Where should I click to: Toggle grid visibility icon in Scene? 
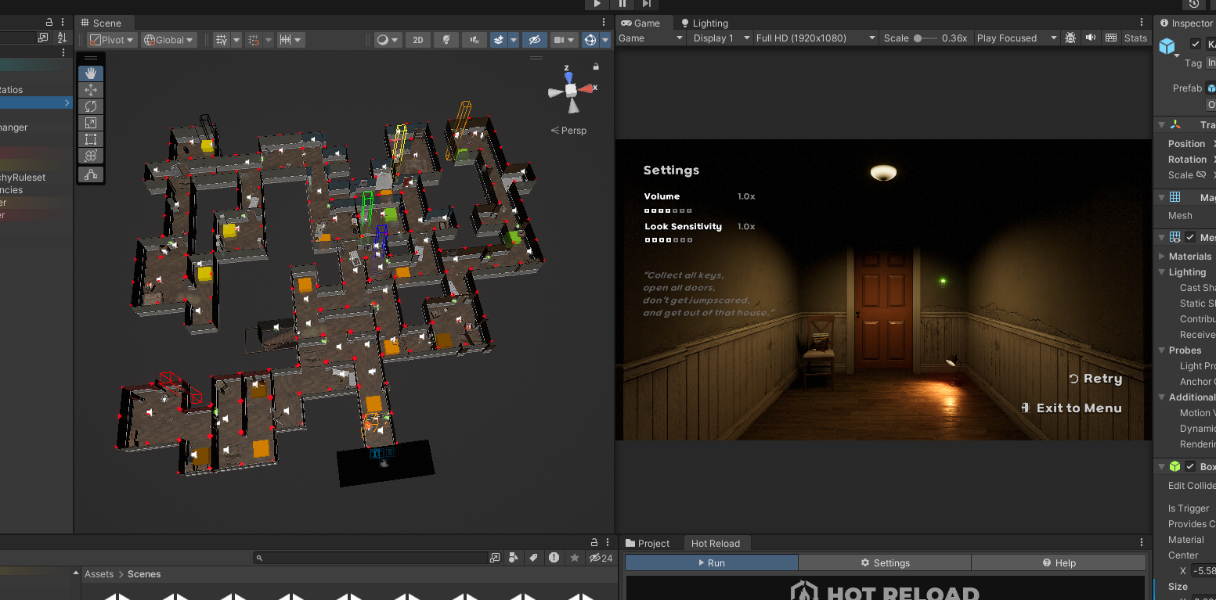[222, 40]
